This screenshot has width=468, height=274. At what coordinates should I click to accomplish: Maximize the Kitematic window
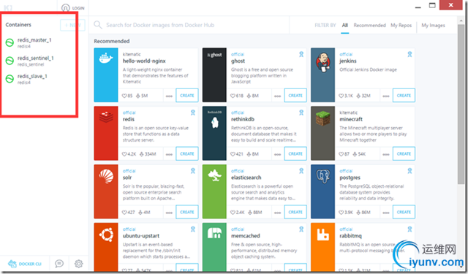[432, 5]
